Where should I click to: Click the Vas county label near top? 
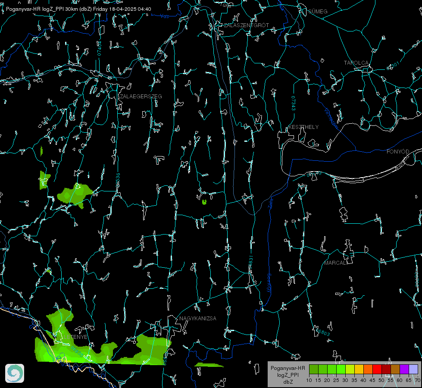pyautogui.click(x=164, y=16)
